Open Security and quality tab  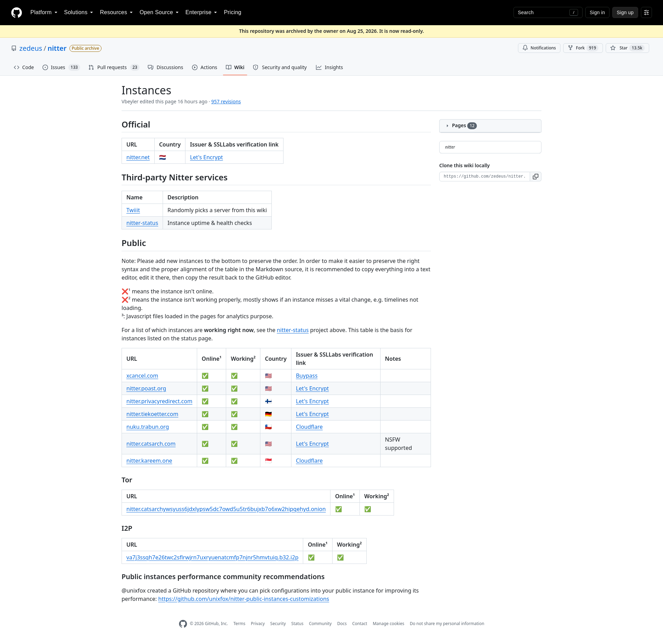280,67
